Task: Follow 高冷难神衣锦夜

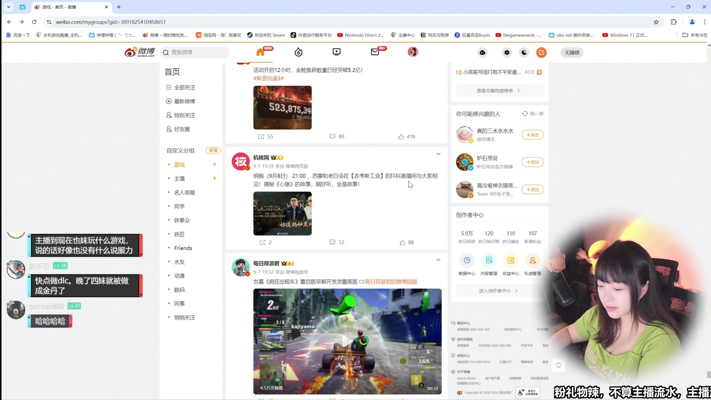Action: (x=532, y=190)
